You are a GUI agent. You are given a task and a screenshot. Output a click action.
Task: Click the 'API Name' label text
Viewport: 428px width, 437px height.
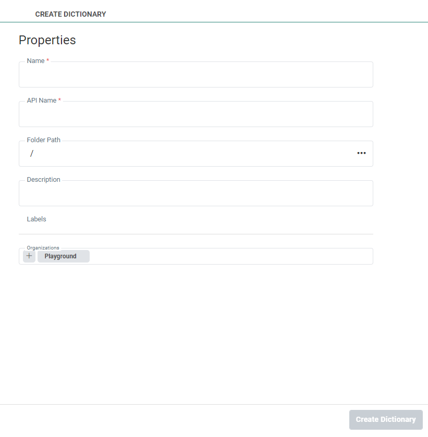point(41,101)
